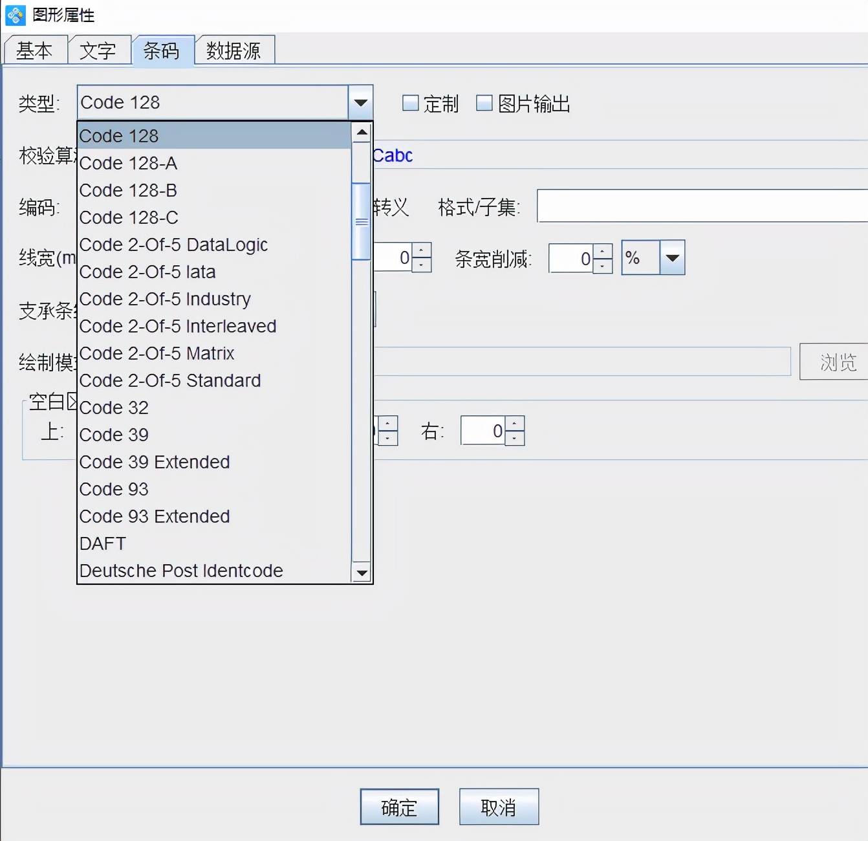The image size is (868, 841).
Task: Choose Code 2-Of-5 Interleaved option
Action: coord(178,326)
